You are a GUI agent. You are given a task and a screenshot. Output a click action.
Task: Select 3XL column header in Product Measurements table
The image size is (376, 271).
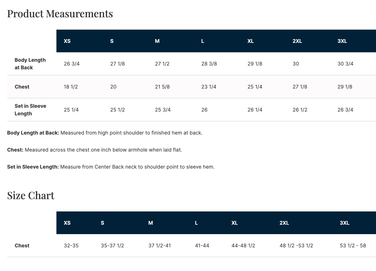[342, 41]
